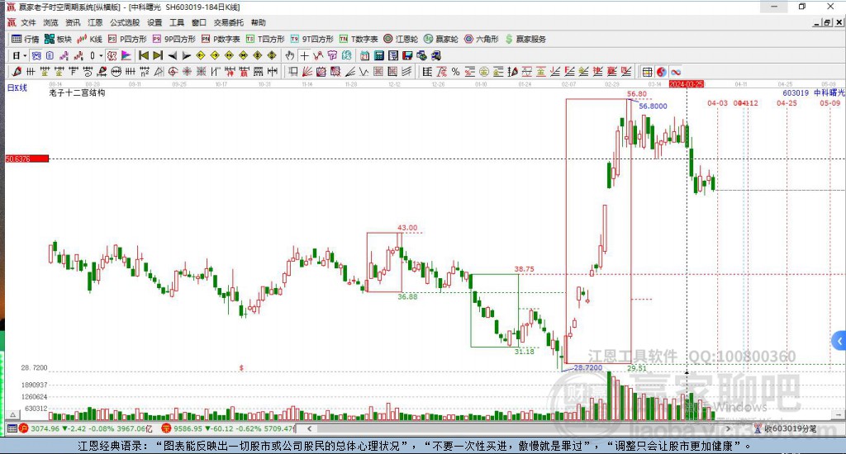The image size is (846, 454).
Task: Open the 公式选股 menu
Action: 125,22
